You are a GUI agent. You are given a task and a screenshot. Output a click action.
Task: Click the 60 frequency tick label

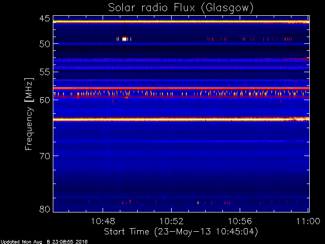(x=45, y=100)
